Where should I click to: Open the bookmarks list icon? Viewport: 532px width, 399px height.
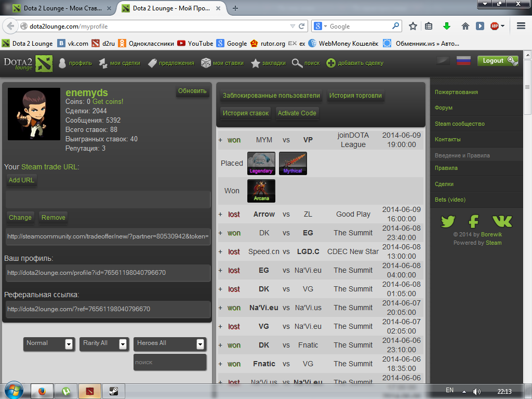tap(429, 26)
